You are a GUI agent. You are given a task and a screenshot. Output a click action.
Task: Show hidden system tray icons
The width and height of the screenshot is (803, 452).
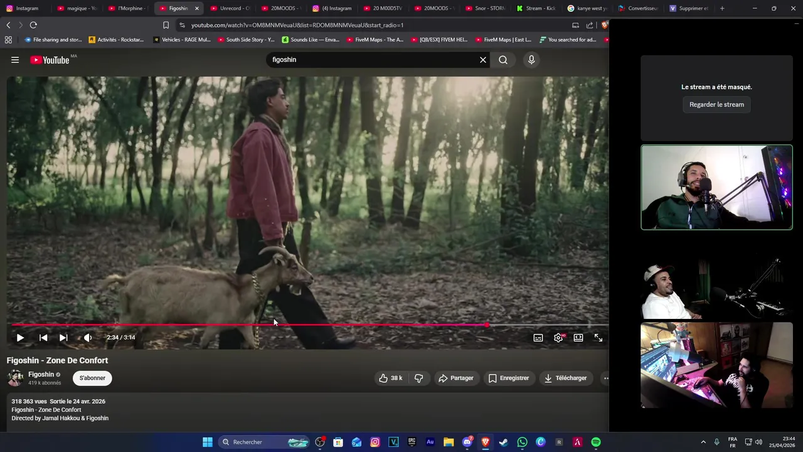(x=703, y=442)
